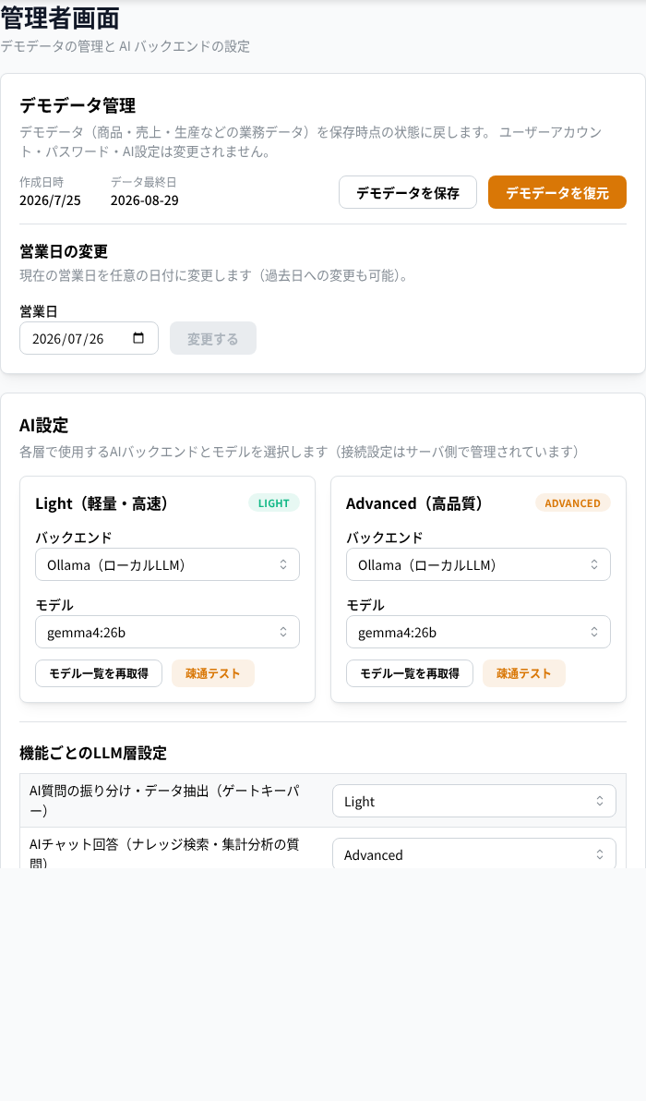Click the 営業日の変更 heading
646x1101 pixels.
64,251
